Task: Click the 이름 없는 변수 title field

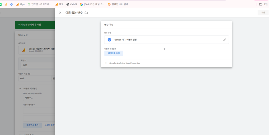Action: click(x=74, y=13)
